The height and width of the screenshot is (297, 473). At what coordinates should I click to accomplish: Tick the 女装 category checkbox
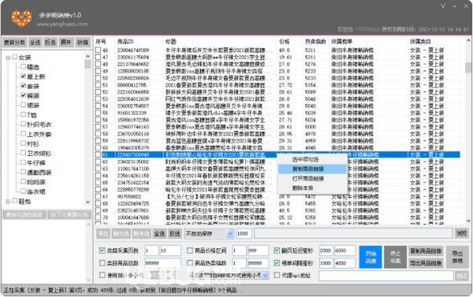[x=15, y=57]
